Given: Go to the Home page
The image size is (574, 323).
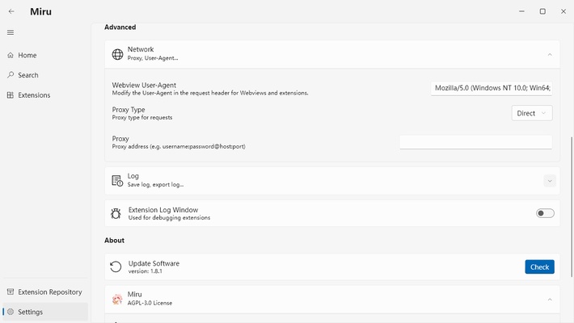Looking at the screenshot, I should pyautogui.click(x=27, y=56).
